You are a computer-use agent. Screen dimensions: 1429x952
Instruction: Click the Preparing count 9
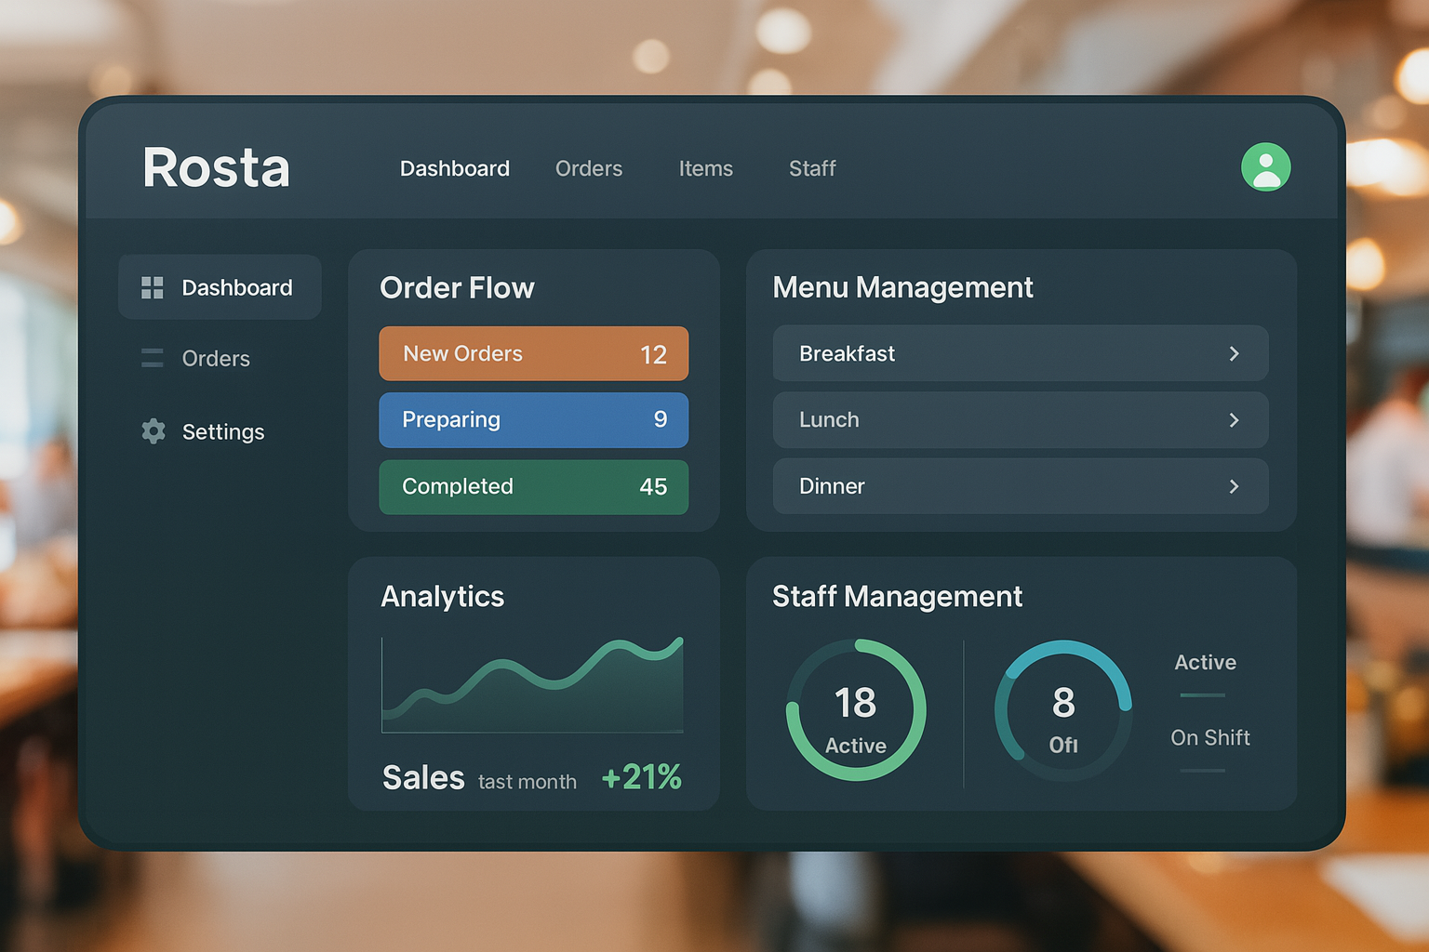(x=661, y=419)
